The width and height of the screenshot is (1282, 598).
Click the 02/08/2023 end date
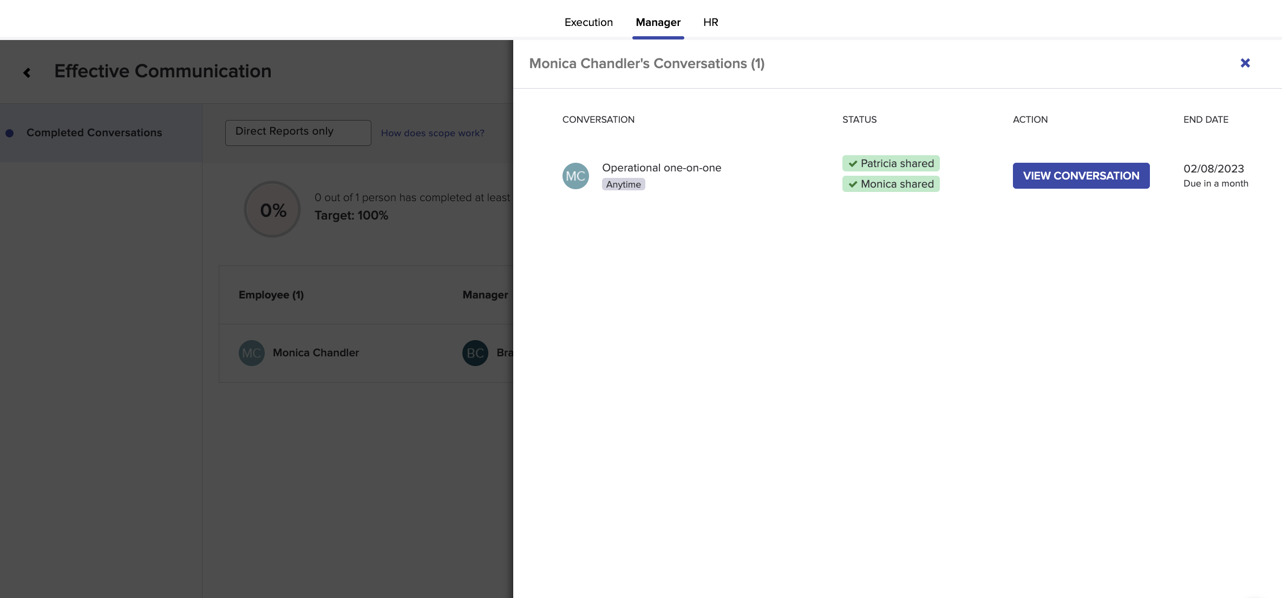[1214, 169]
